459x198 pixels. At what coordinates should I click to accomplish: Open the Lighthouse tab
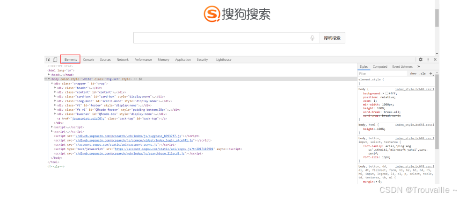click(224, 60)
